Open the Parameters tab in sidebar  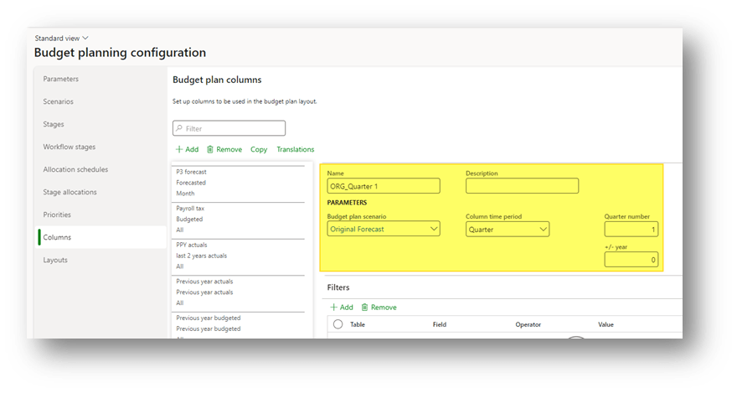61,80
